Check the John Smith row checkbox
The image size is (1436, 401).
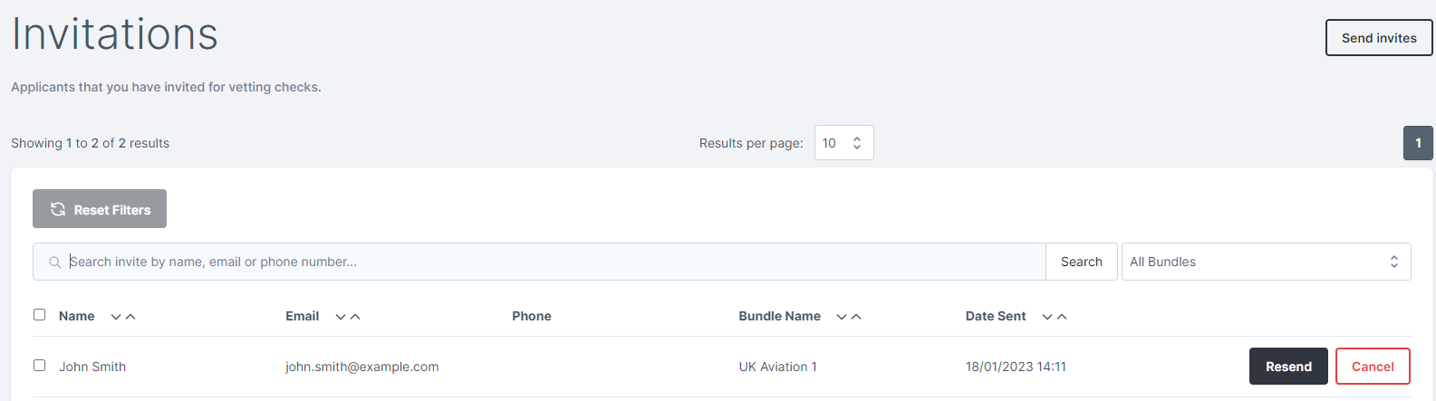pyautogui.click(x=39, y=366)
